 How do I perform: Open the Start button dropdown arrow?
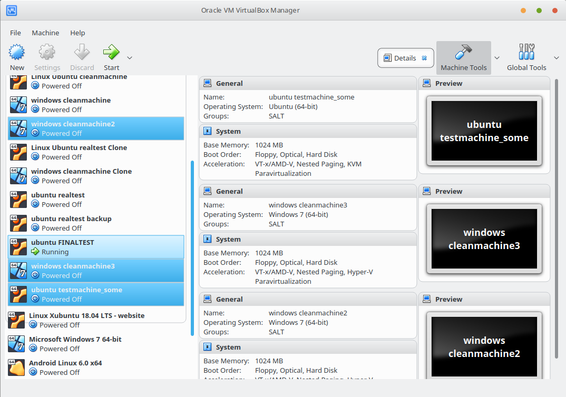[x=130, y=58]
